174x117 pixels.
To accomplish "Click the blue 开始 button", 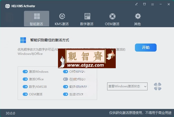I will click(x=146, y=48).
